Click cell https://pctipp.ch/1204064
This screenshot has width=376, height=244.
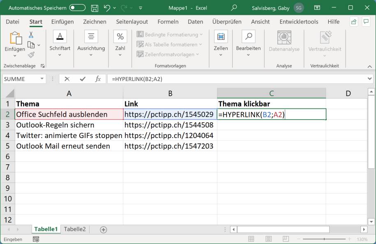click(x=170, y=136)
